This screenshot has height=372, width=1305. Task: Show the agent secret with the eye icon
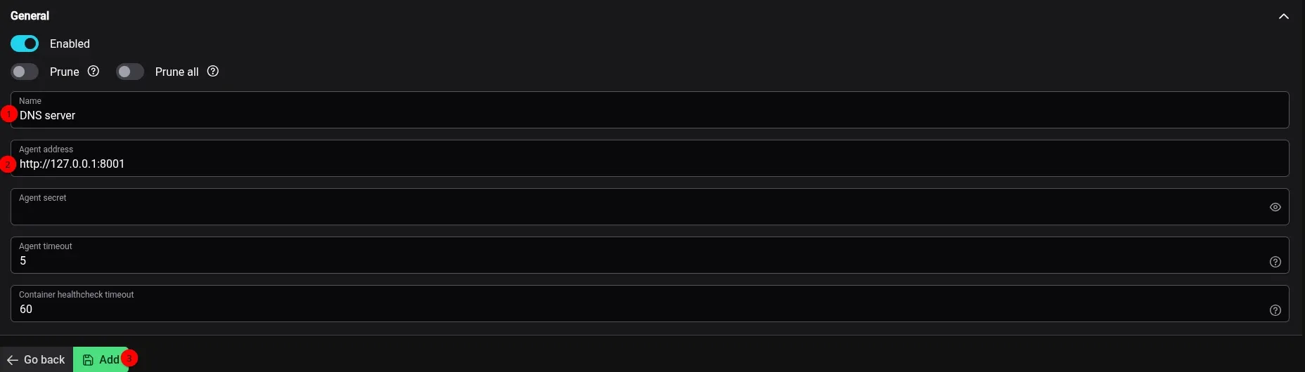click(1275, 207)
